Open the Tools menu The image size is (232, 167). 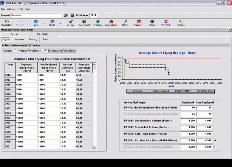click(20, 9)
